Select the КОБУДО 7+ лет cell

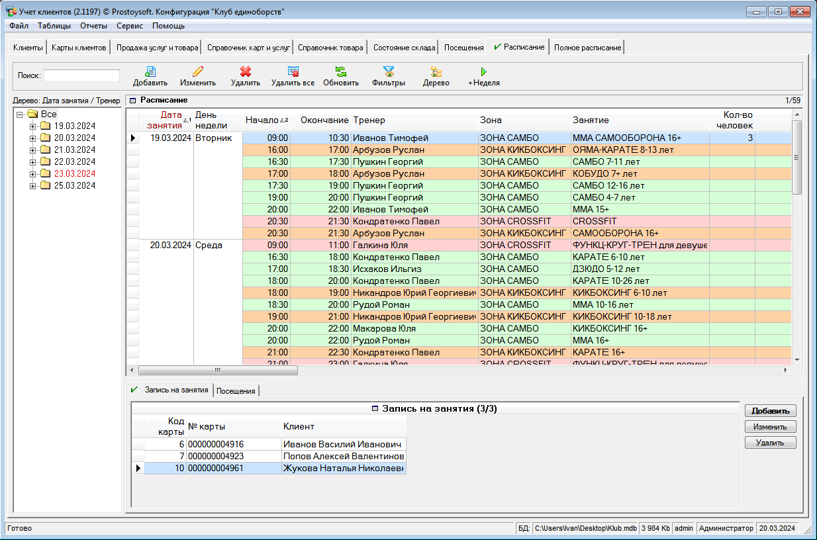[x=640, y=173]
